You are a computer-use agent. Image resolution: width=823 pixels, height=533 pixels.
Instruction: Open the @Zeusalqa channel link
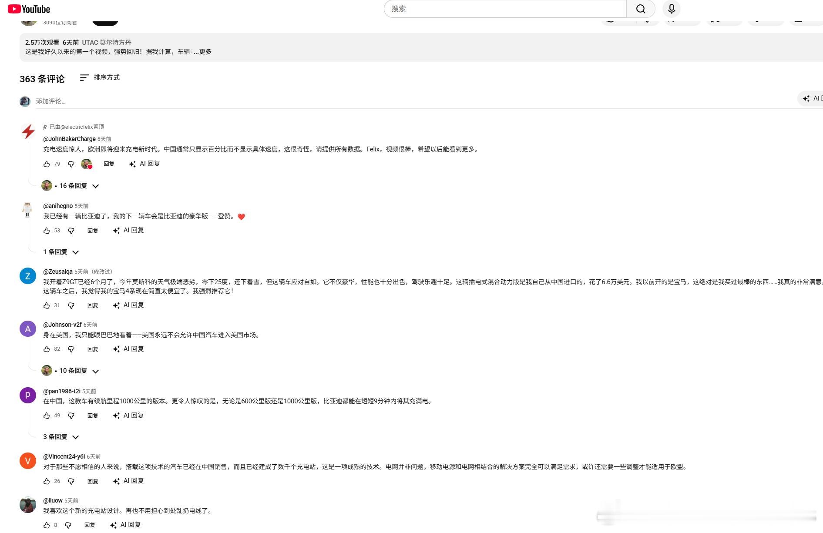point(58,272)
